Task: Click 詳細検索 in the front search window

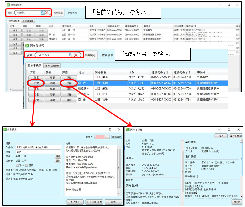Action: (107, 55)
